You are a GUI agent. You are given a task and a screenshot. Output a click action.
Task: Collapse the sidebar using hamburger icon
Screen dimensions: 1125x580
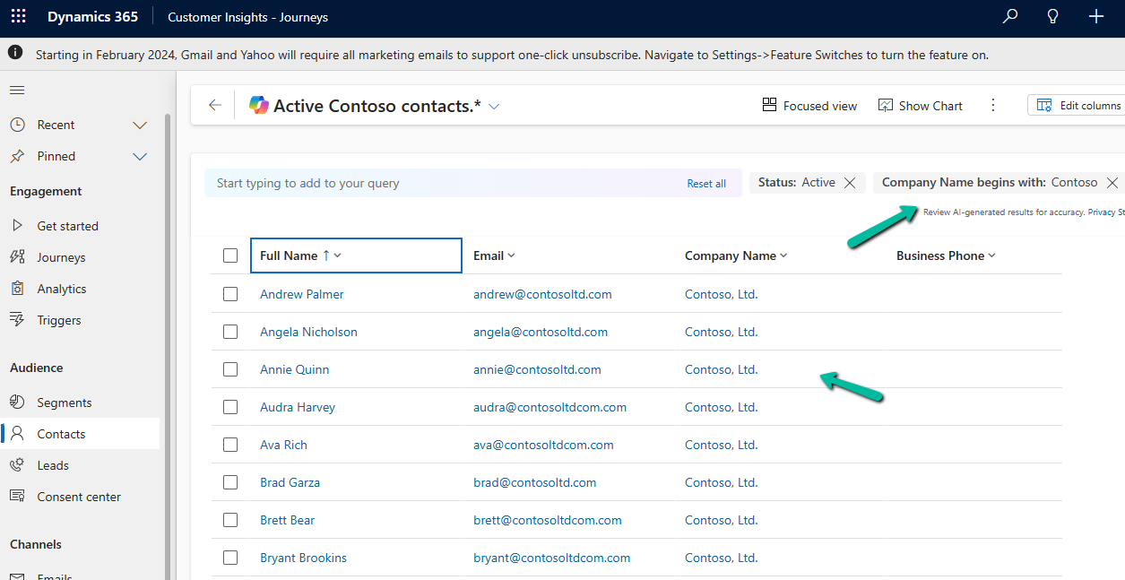tap(17, 90)
